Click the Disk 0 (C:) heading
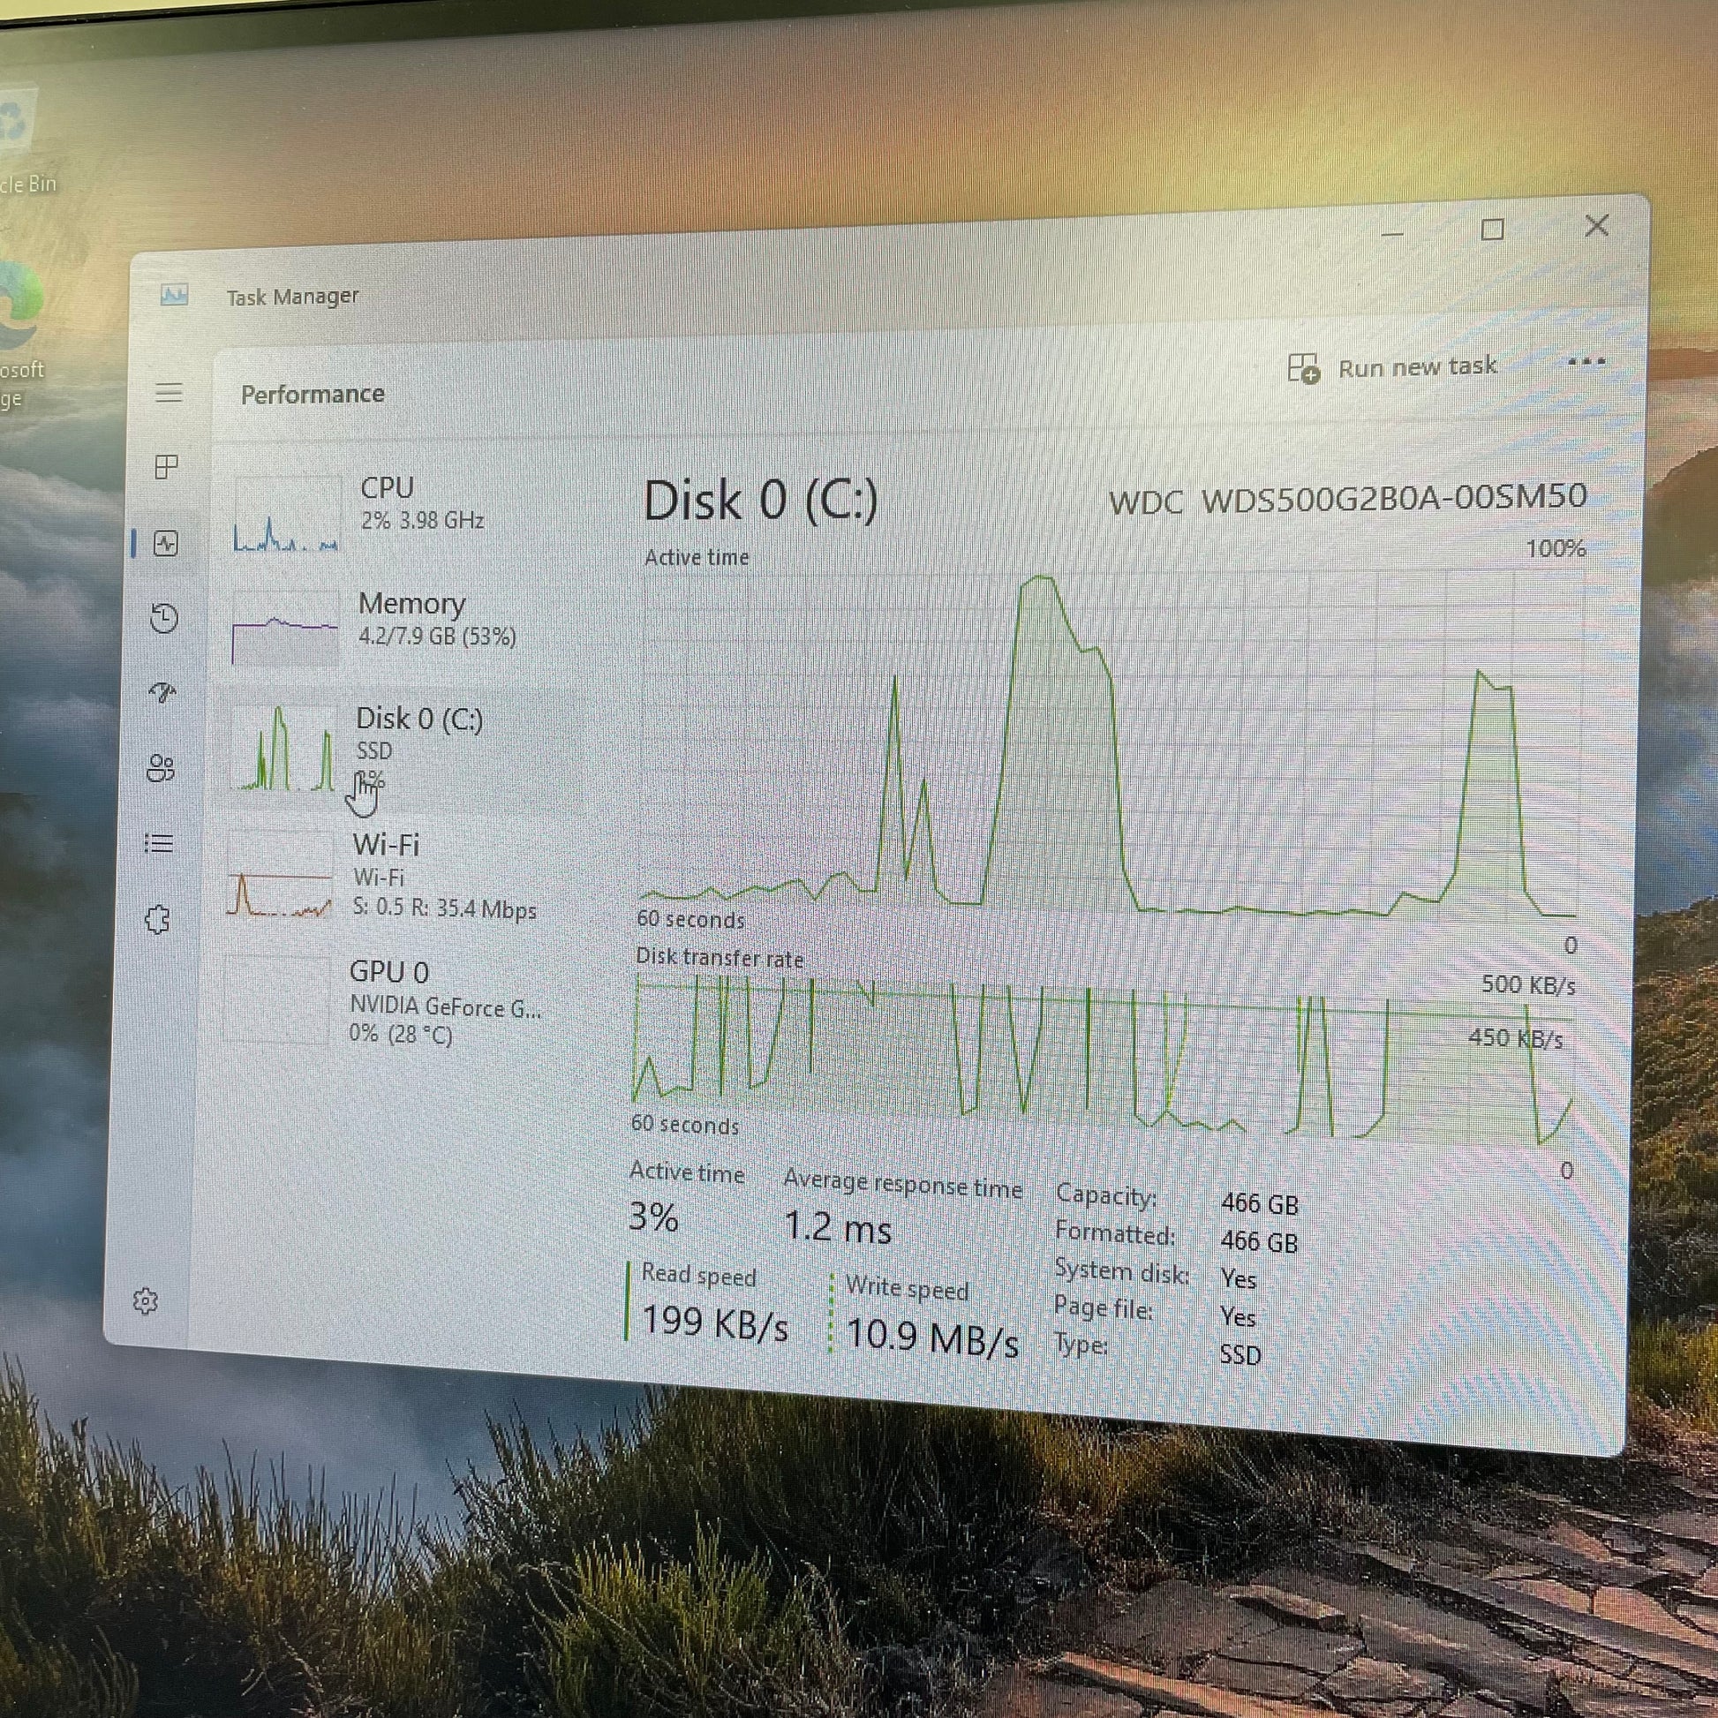This screenshot has width=1718, height=1718. click(x=761, y=500)
